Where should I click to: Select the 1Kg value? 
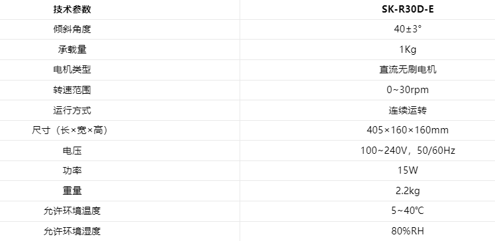(x=408, y=50)
